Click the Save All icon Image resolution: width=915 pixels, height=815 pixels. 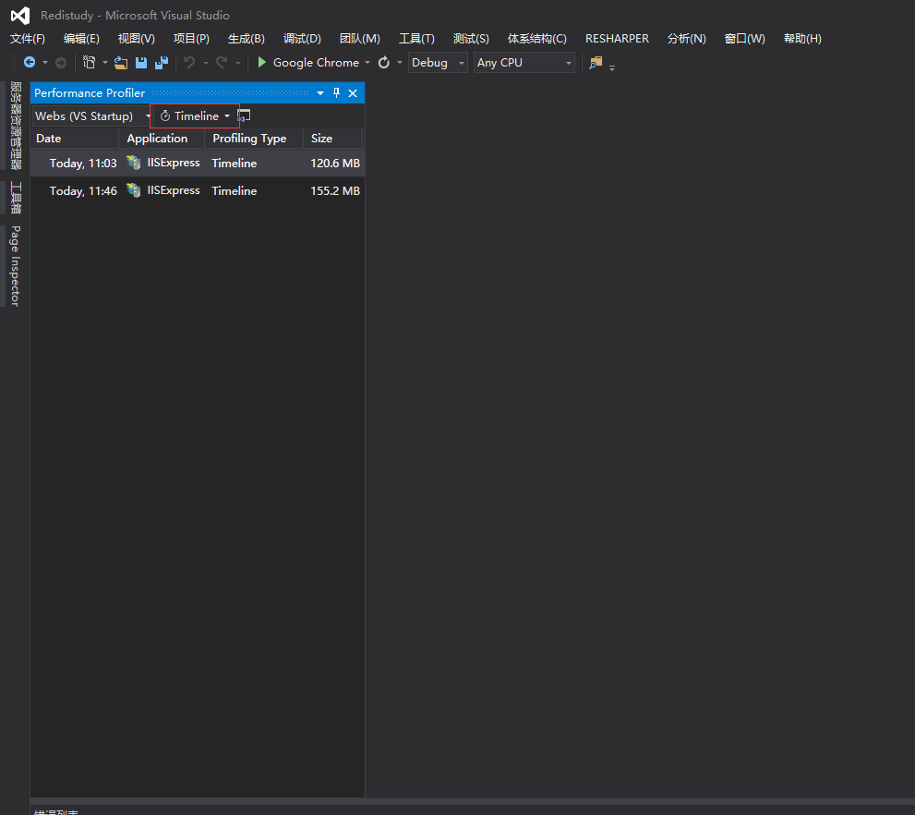162,63
